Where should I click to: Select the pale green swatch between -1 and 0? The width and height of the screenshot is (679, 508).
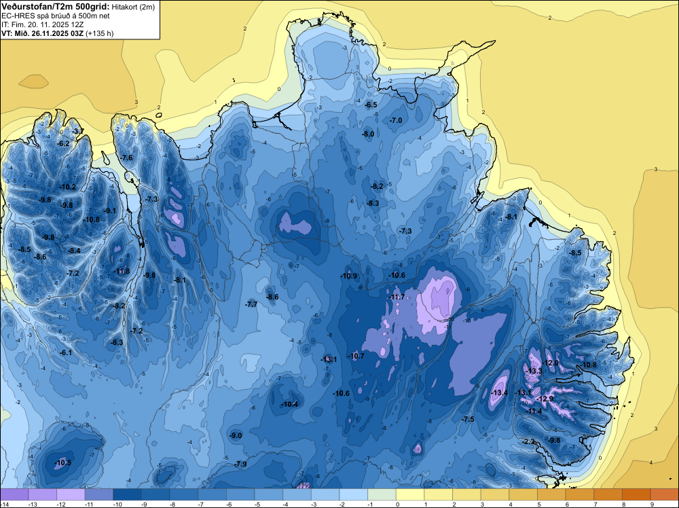pos(382,494)
